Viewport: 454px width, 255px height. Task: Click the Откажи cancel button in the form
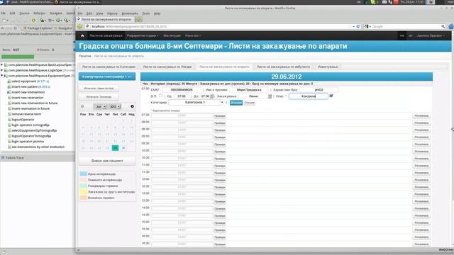click(x=249, y=103)
